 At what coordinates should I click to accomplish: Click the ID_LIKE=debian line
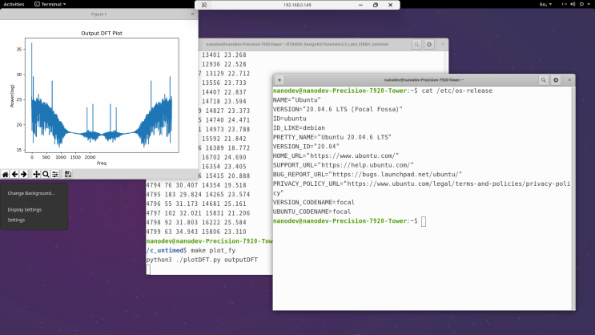tap(299, 128)
